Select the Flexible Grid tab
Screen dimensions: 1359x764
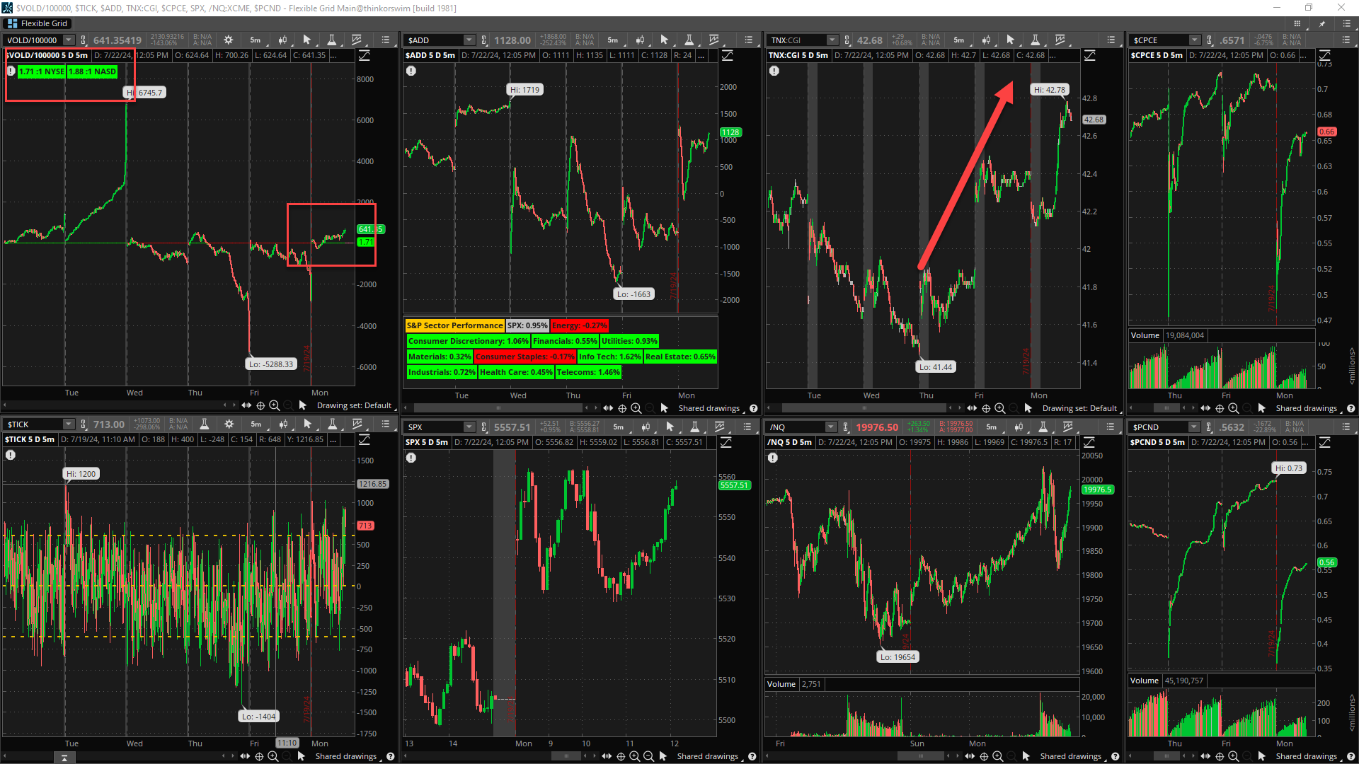pos(38,23)
